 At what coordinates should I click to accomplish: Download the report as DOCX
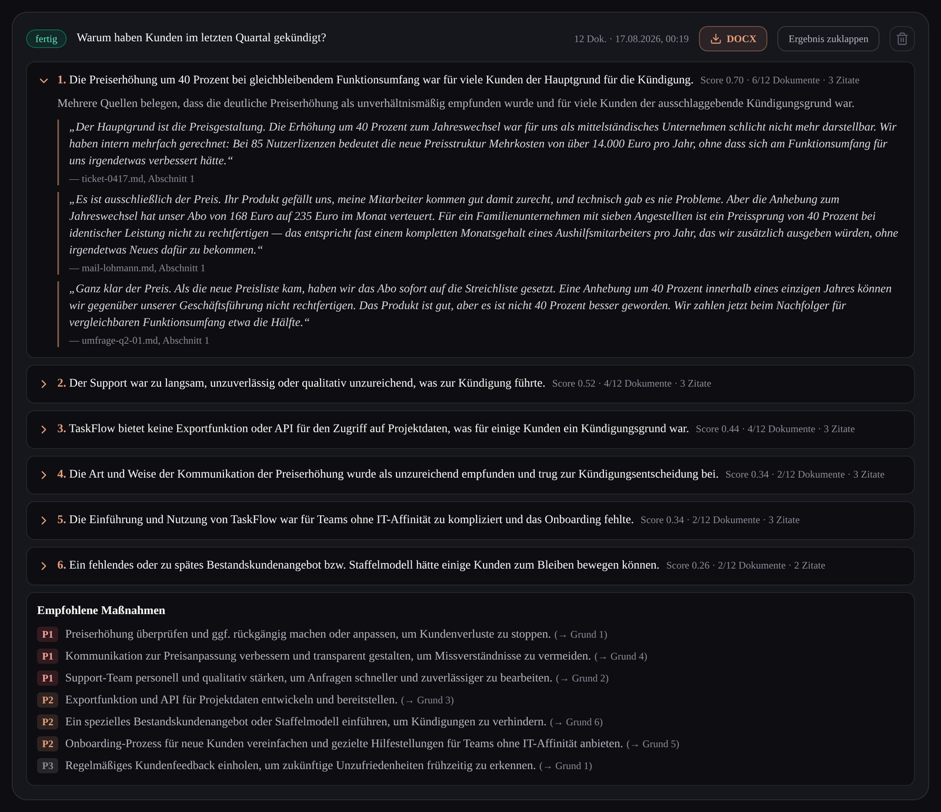point(733,39)
